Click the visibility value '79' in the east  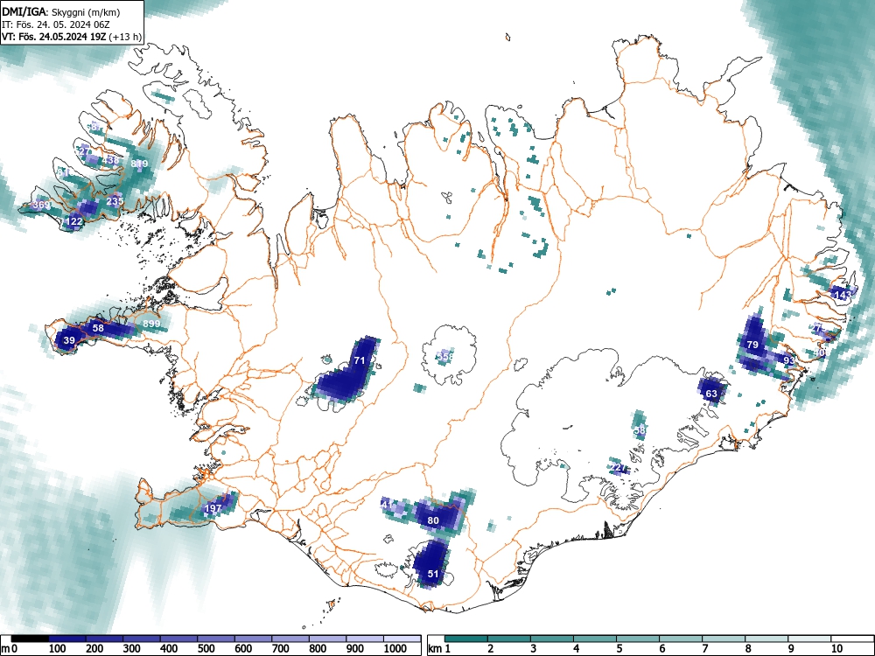click(x=752, y=345)
